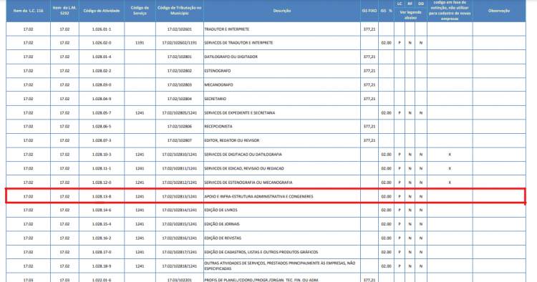This screenshot has width=537, height=282.
Task: Click 'APOIO E INFRA-ESTRUTURA ADMINISTRATIVA E CONGENERES'
Action: pyautogui.click(x=258, y=197)
